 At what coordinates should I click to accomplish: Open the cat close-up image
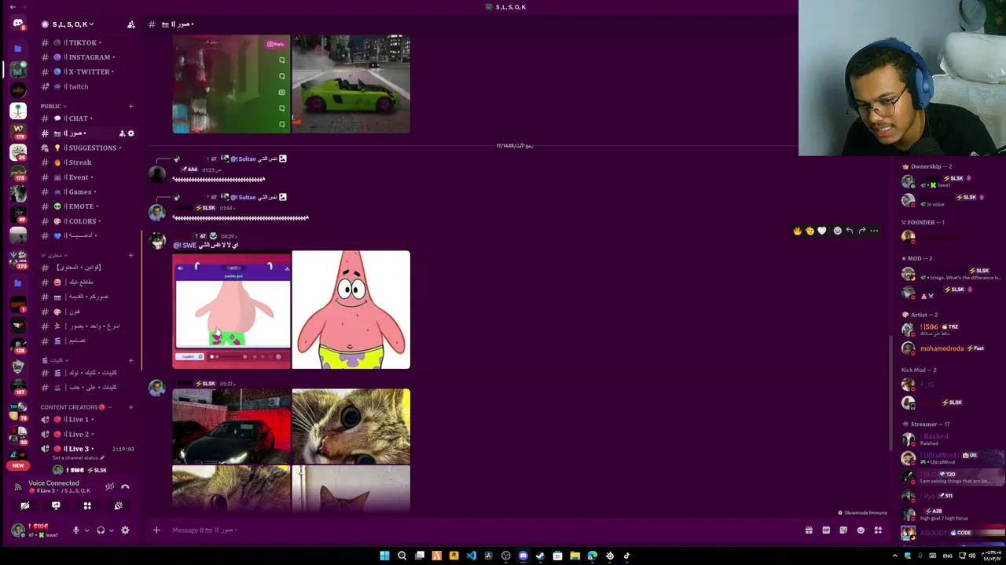[351, 426]
